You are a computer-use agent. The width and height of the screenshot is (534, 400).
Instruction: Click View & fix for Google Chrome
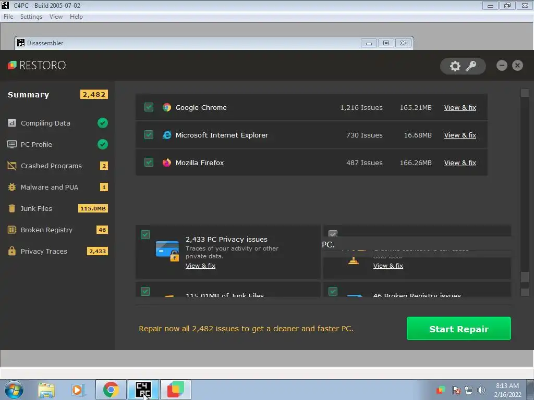tap(460, 107)
